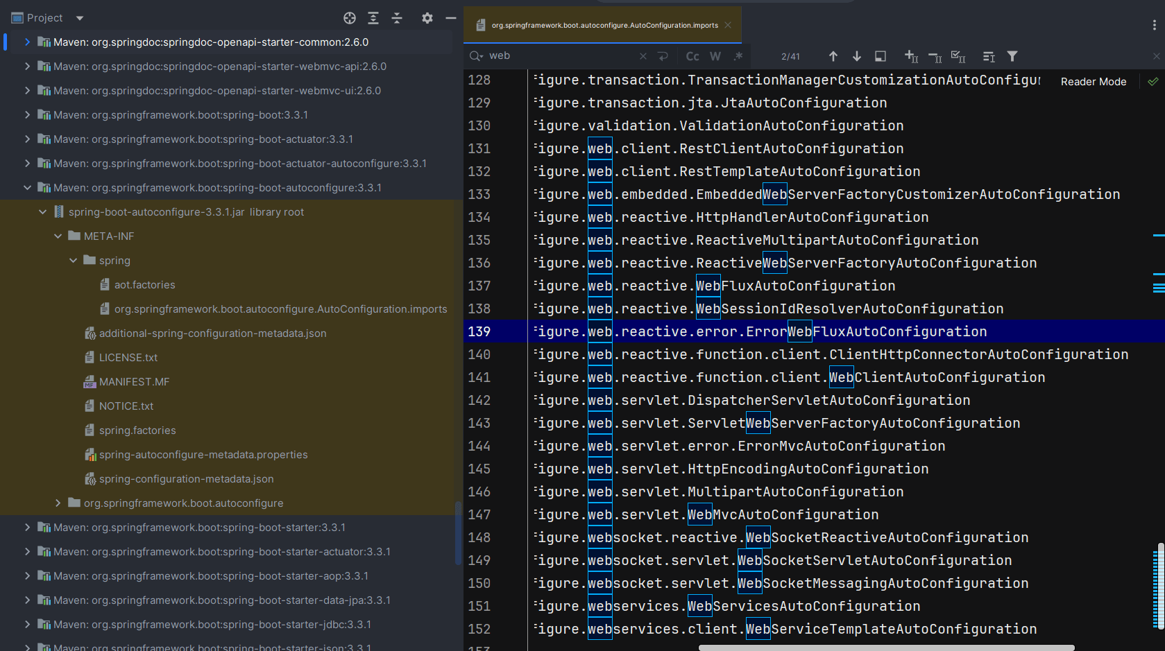The image size is (1165, 651).
Task: Click the 2/41 match counter
Action: (x=790, y=57)
